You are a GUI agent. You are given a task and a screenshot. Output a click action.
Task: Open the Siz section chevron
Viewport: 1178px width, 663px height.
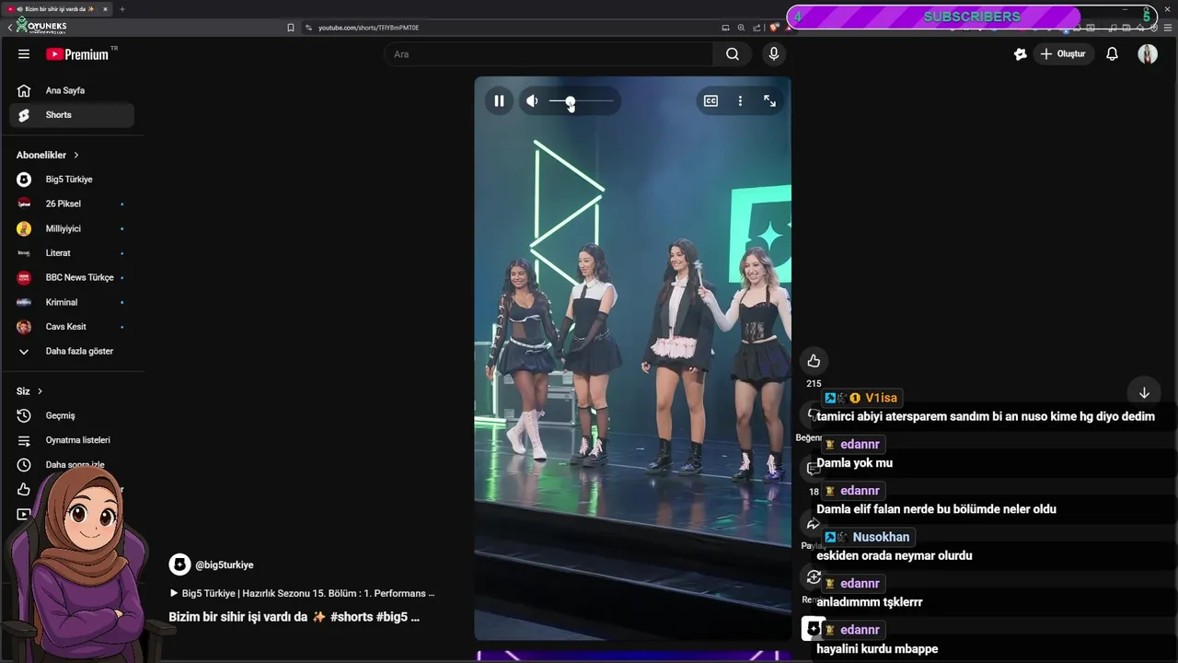pyautogui.click(x=40, y=391)
